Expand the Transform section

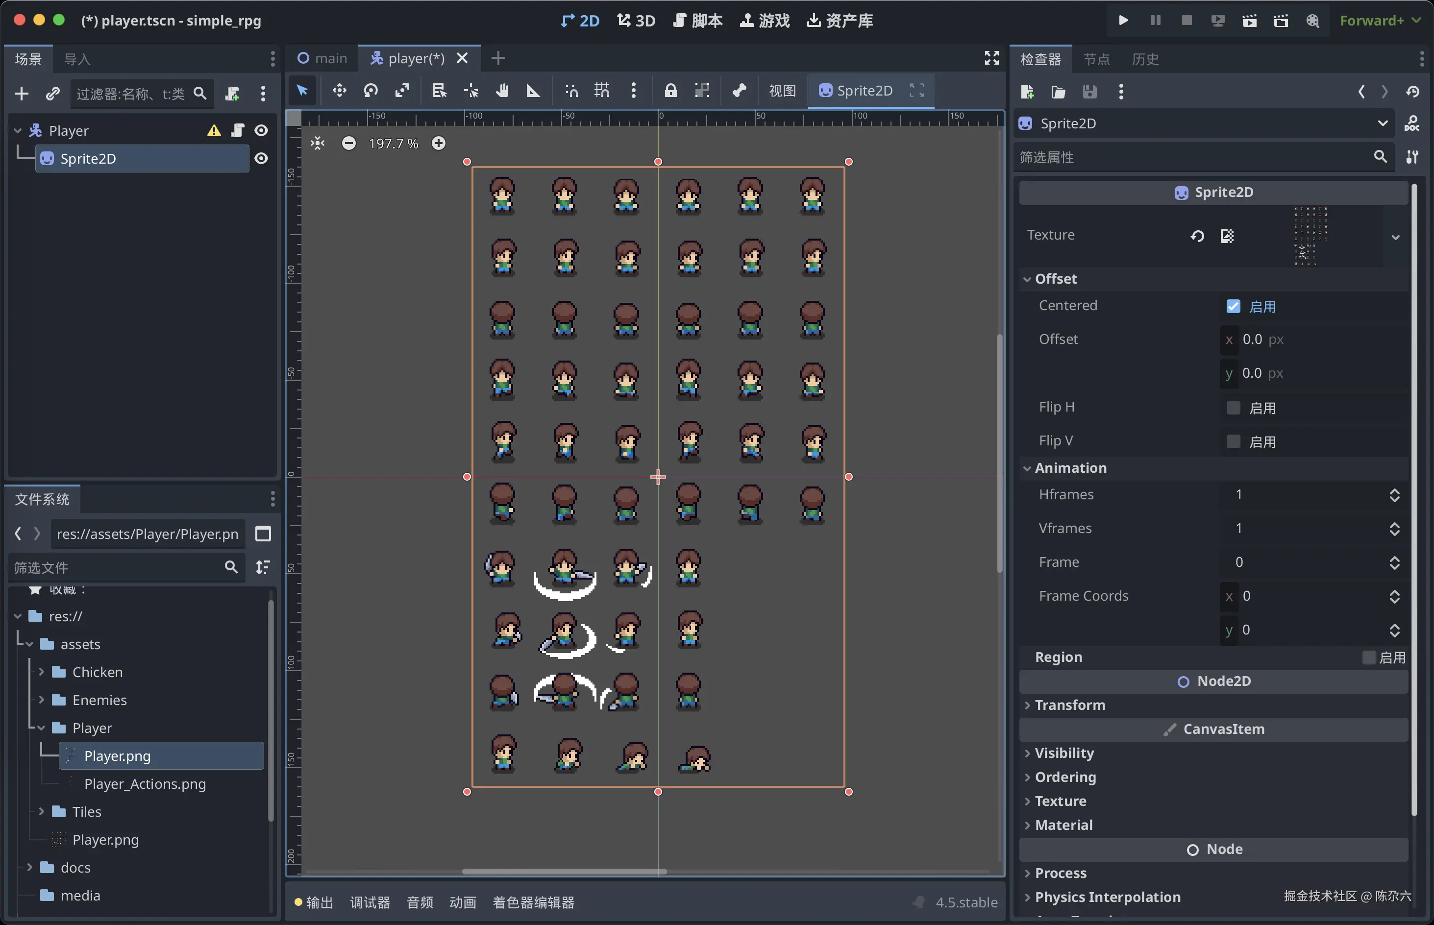[1069, 705]
